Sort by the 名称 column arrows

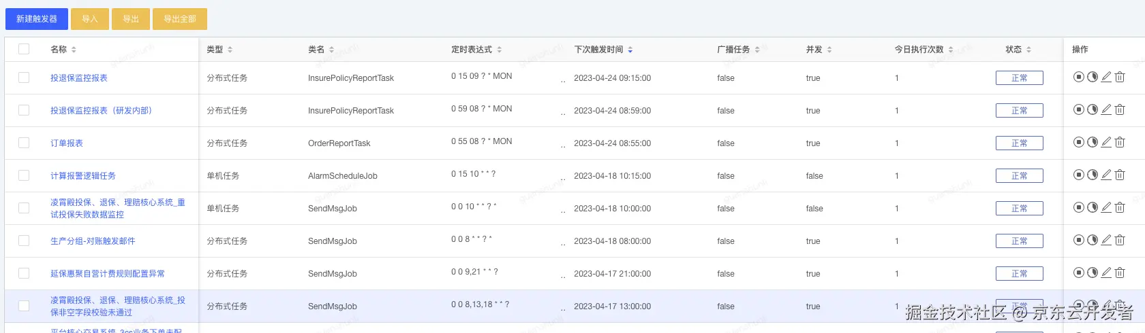click(74, 50)
